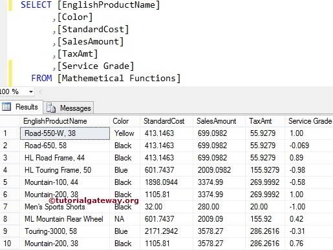Click Blue color cell in row 4

click(125, 170)
